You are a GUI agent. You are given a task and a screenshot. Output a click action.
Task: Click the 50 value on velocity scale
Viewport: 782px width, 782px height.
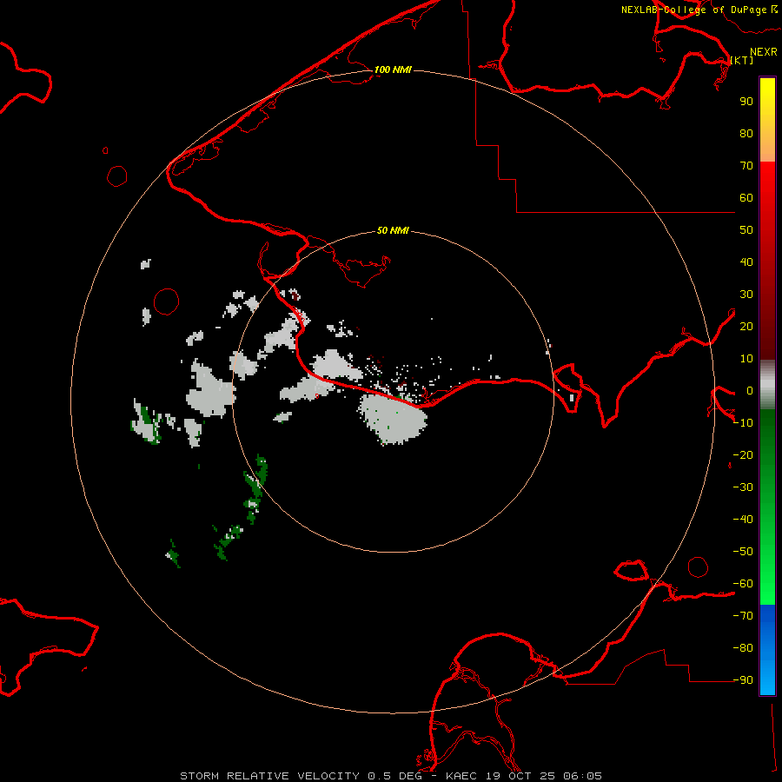click(746, 230)
